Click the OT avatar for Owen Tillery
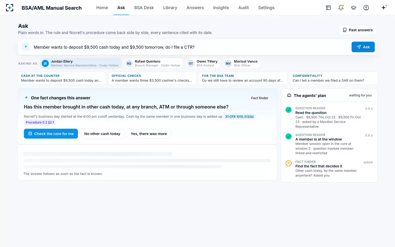Image resolution: width=395 pixels, height=247 pixels. pos(191,63)
